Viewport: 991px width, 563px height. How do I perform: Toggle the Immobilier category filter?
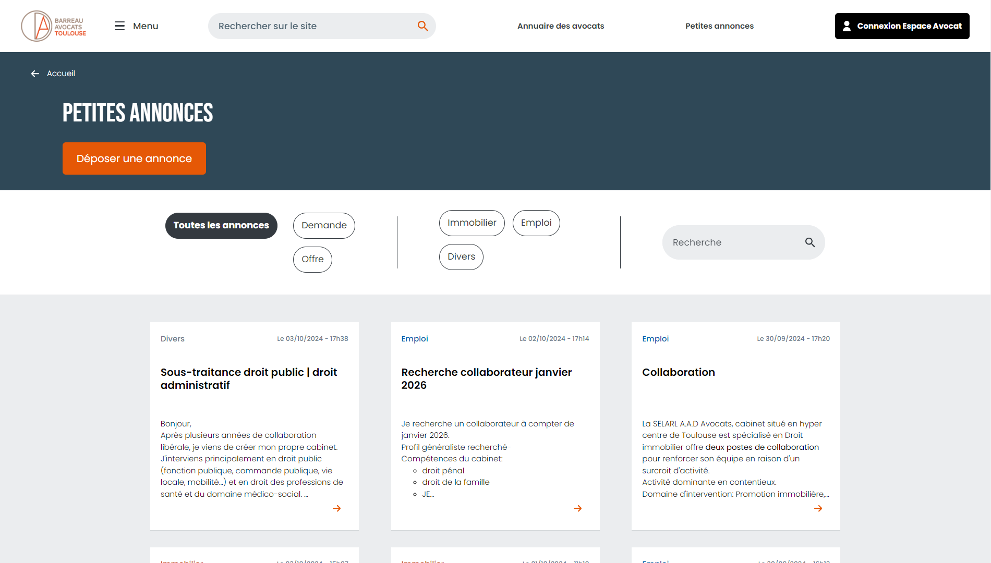472,223
